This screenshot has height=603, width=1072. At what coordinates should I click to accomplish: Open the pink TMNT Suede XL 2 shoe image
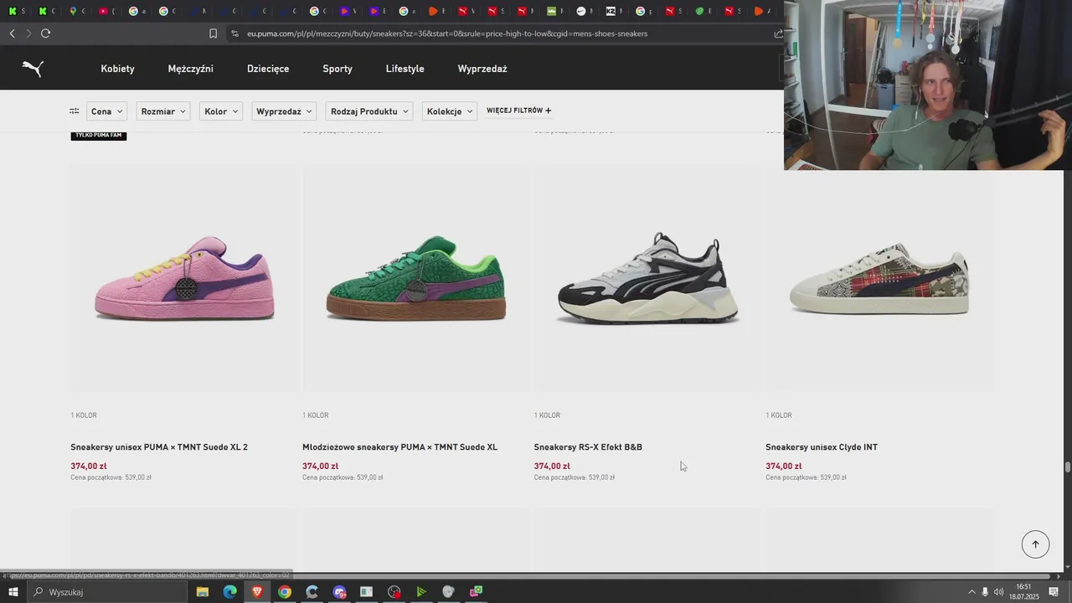[184, 279]
